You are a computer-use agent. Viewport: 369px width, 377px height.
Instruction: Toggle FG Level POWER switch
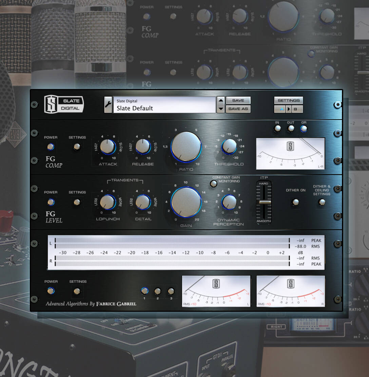pyautogui.click(x=51, y=202)
